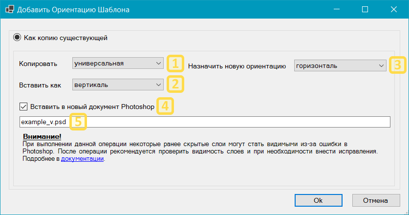The height and width of the screenshot is (215, 409).
Task: Click the yellow number 1 marker
Action: click(x=175, y=63)
